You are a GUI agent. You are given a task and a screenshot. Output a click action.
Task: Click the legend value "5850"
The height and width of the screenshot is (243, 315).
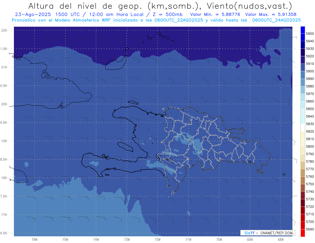point(310,109)
